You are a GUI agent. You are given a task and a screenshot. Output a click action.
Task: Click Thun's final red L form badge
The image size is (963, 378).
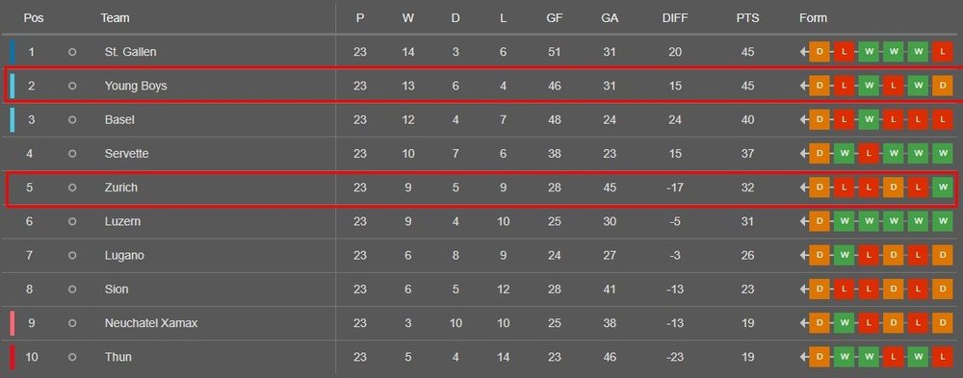point(942,357)
